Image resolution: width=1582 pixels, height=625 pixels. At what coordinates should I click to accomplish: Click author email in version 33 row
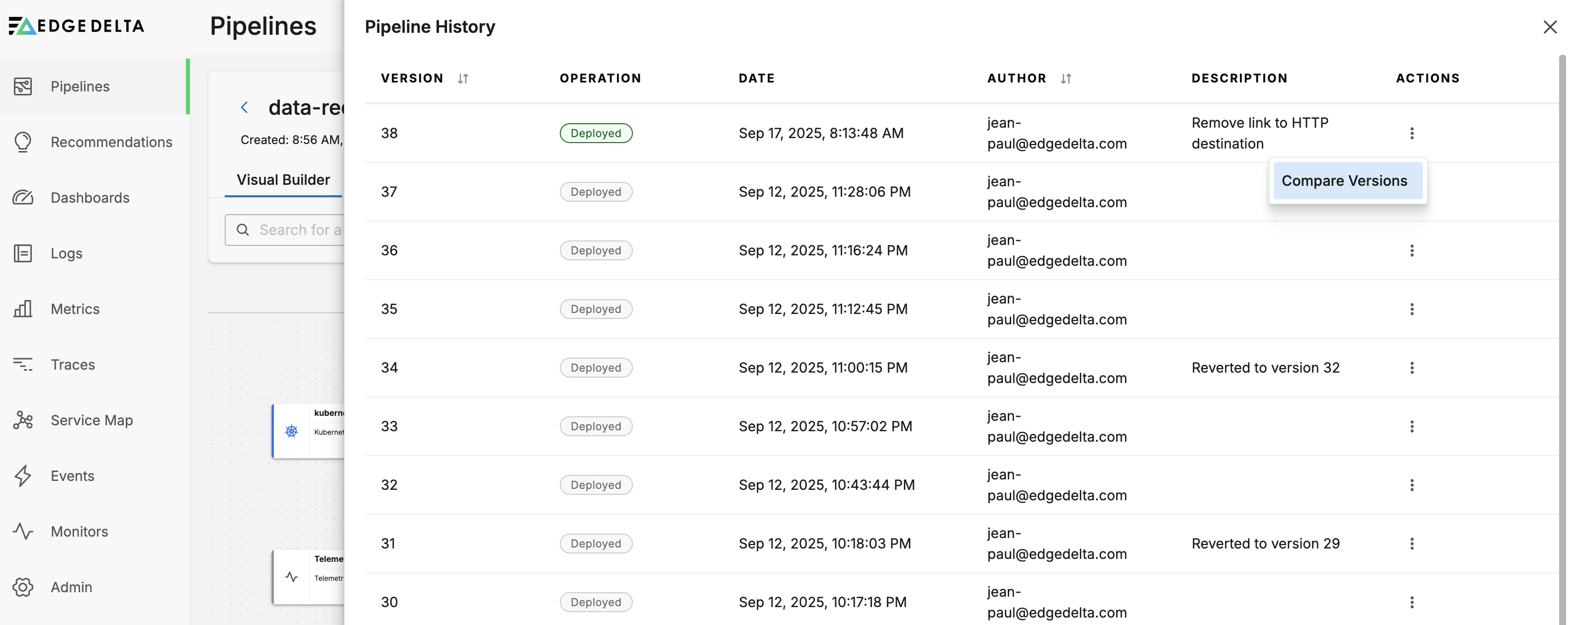[1057, 426]
